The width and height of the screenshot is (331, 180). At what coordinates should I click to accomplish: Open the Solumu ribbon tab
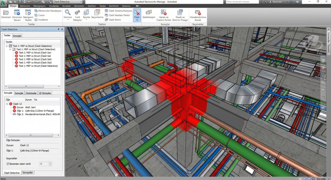coord(126,6)
